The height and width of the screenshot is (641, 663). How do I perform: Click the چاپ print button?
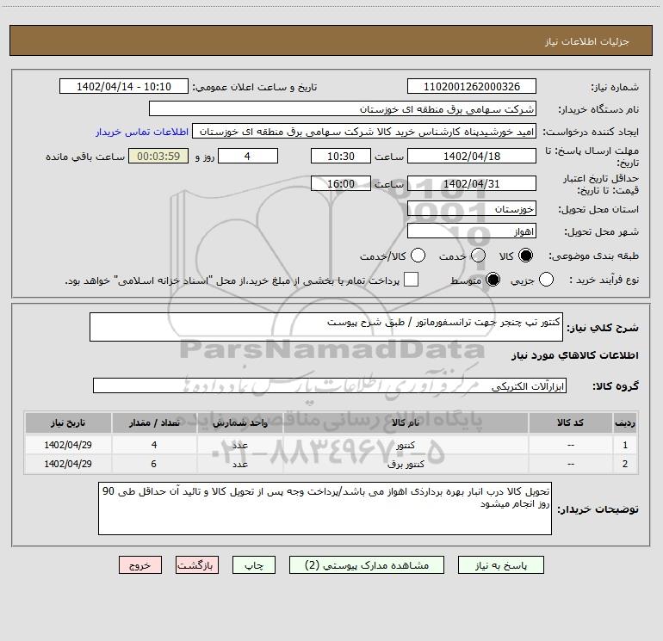click(x=254, y=565)
